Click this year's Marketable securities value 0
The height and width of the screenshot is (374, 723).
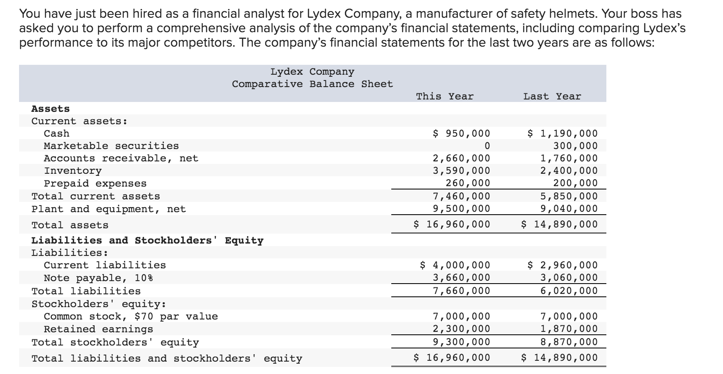point(487,146)
